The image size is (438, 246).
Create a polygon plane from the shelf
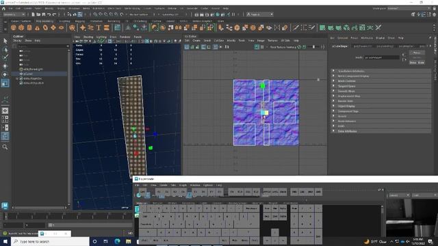click(x=53, y=27)
